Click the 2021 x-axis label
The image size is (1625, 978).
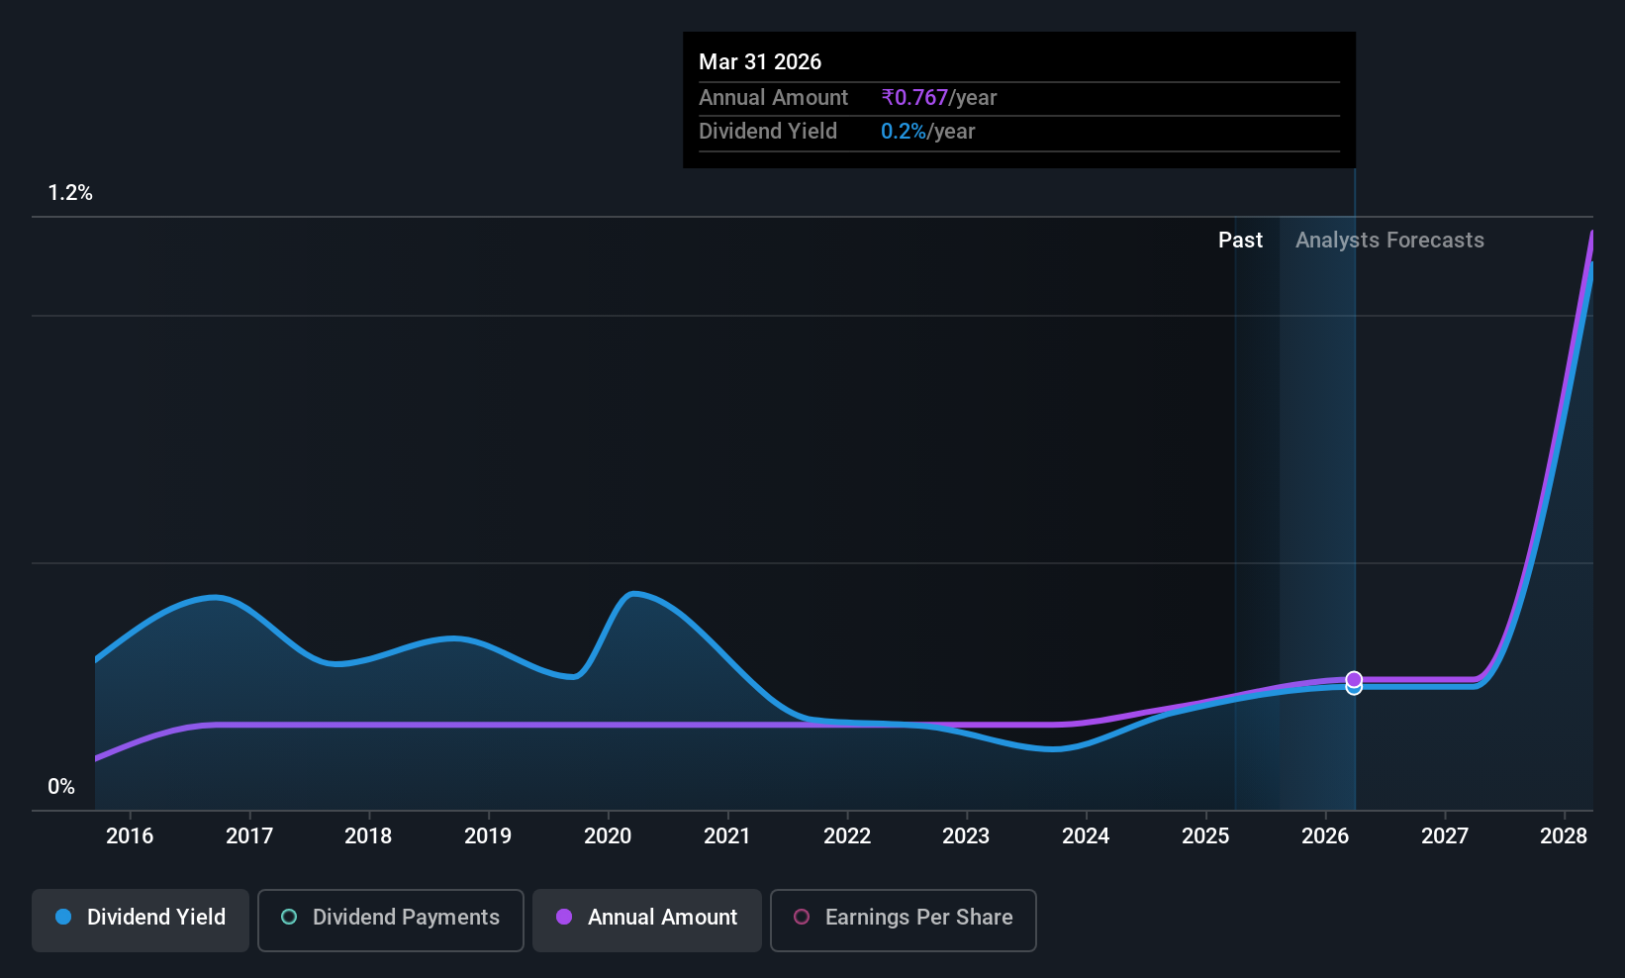(x=727, y=836)
